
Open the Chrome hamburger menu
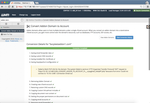(x=148, y=7)
